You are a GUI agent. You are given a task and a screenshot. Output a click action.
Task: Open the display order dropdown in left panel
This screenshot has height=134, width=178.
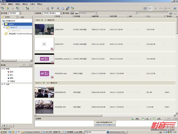tap(15, 13)
